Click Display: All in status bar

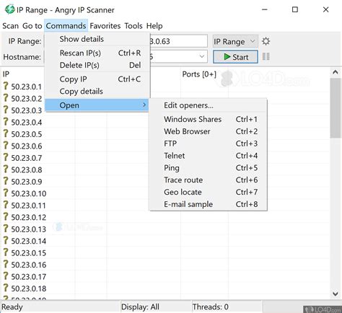click(x=140, y=307)
